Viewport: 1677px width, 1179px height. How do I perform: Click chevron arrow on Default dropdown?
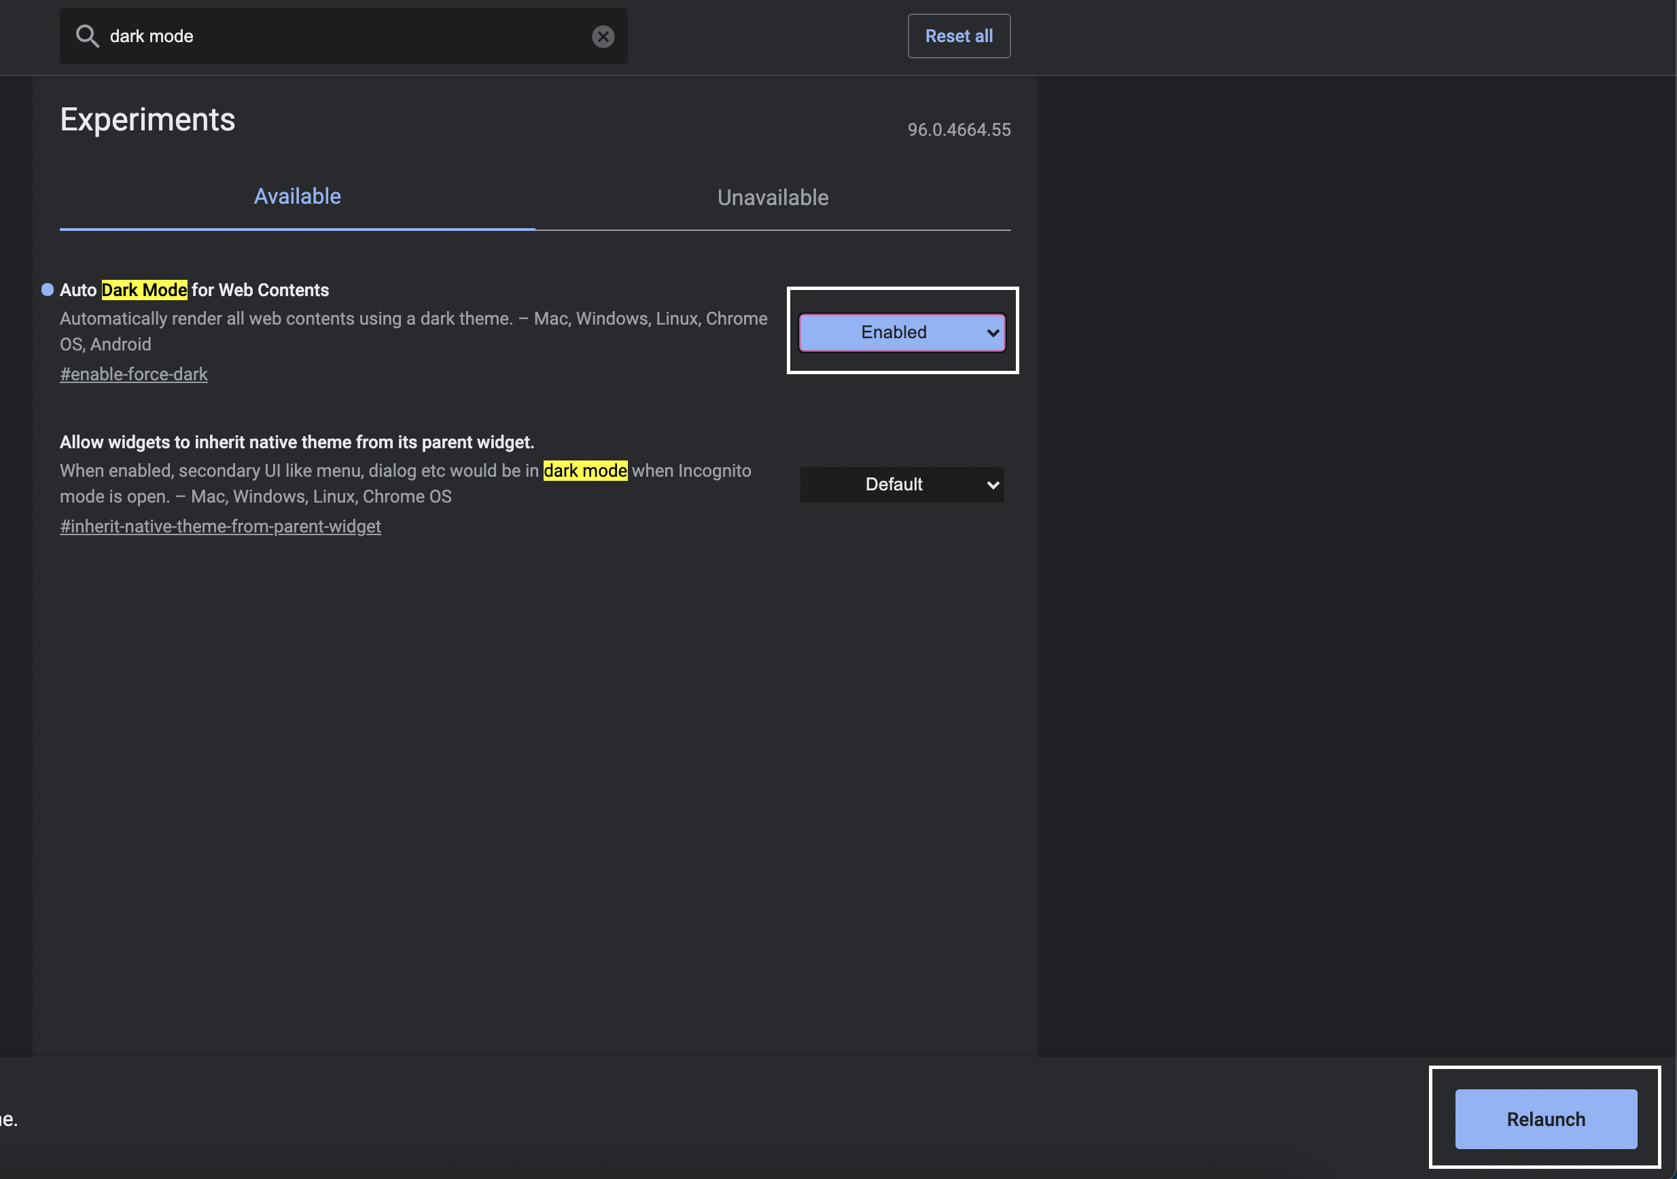pyautogui.click(x=993, y=486)
